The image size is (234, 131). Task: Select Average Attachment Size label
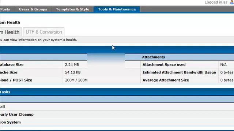coord(166,80)
